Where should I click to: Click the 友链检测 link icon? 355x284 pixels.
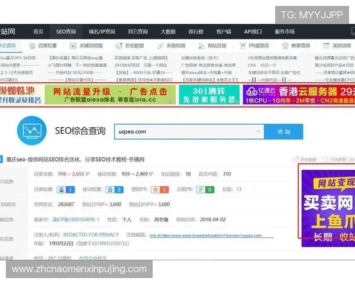(x=160, y=46)
